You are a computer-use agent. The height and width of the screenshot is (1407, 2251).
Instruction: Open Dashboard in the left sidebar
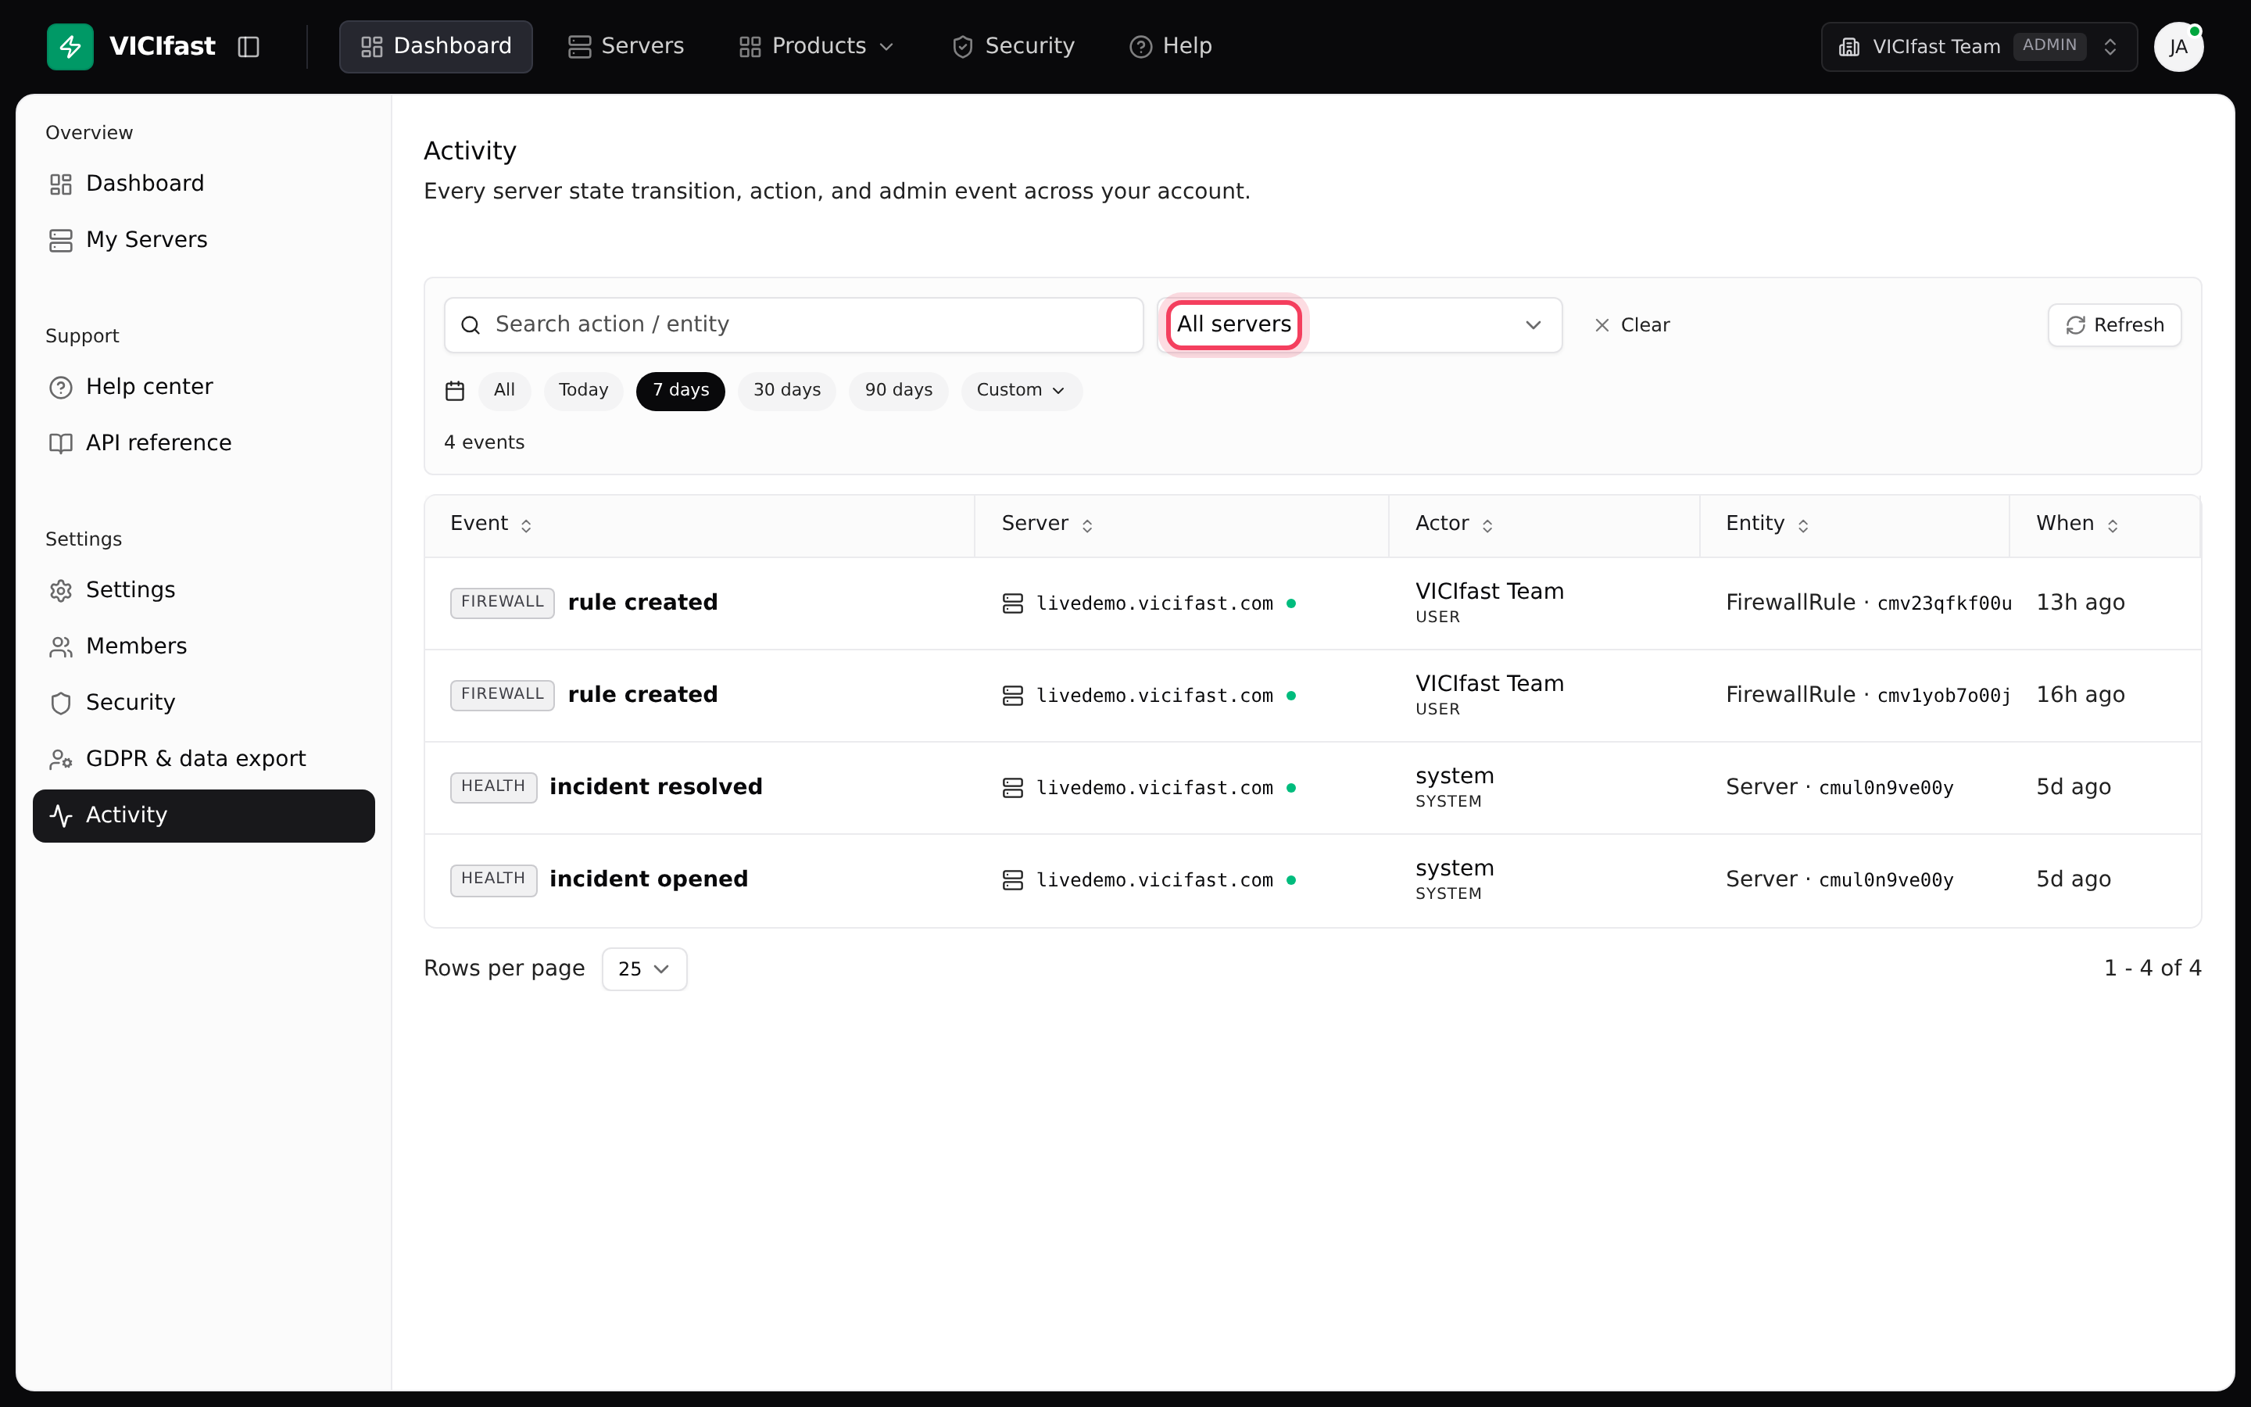202,184
